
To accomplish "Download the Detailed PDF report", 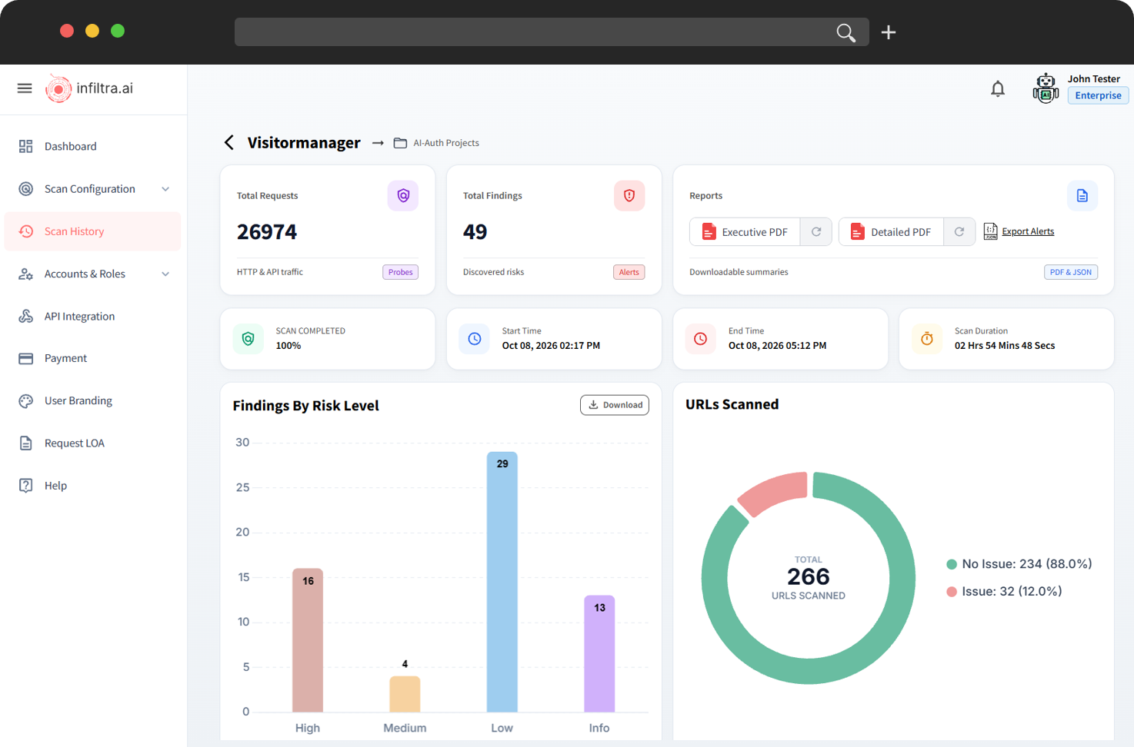I will tap(892, 232).
